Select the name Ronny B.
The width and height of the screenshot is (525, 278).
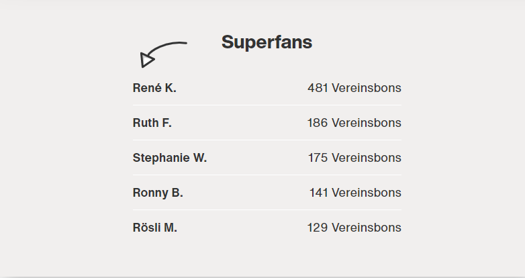coord(158,193)
